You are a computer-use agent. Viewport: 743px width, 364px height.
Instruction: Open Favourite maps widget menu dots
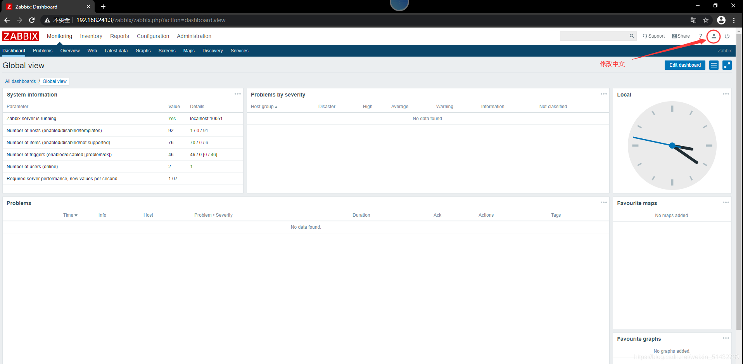[726, 202]
